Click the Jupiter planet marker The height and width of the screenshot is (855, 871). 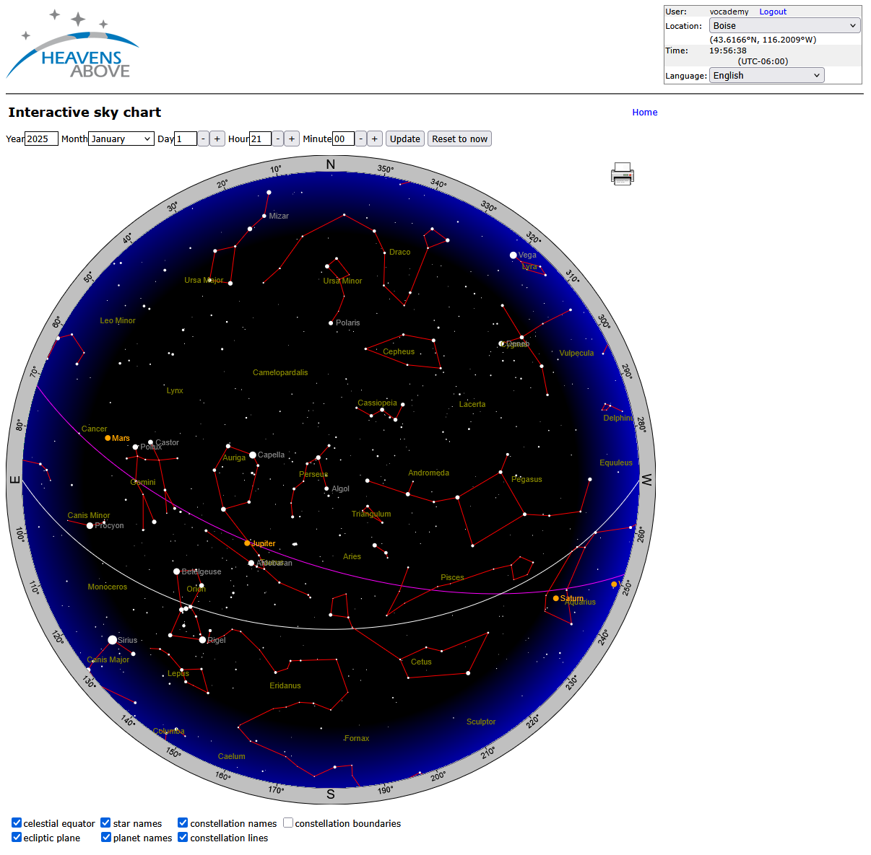pos(247,543)
